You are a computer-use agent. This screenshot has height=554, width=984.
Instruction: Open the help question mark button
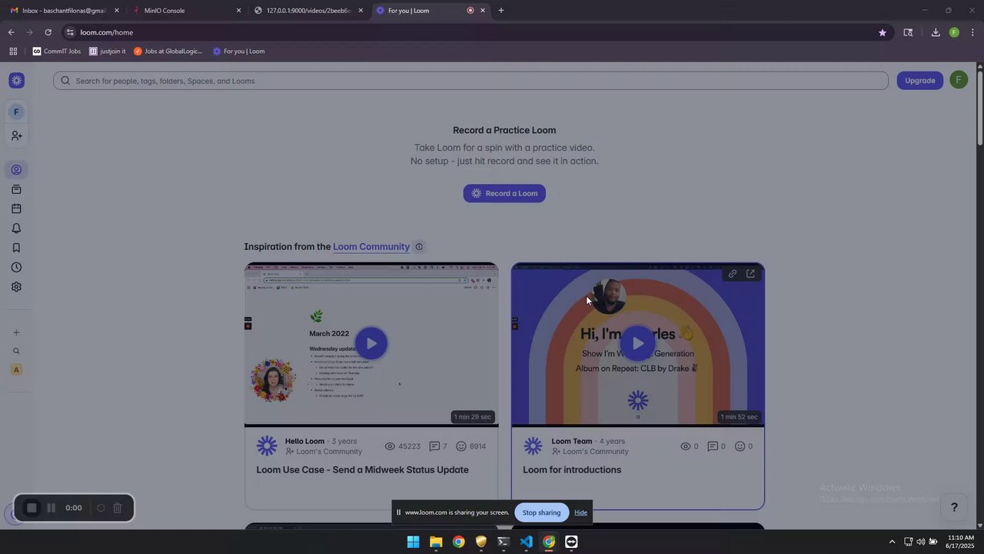954,507
